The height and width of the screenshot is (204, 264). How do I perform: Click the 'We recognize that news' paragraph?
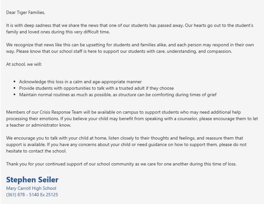[130, 48]
